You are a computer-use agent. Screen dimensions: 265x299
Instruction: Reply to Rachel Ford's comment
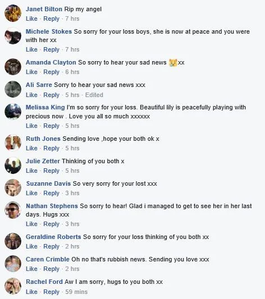[x=51, y=292]
